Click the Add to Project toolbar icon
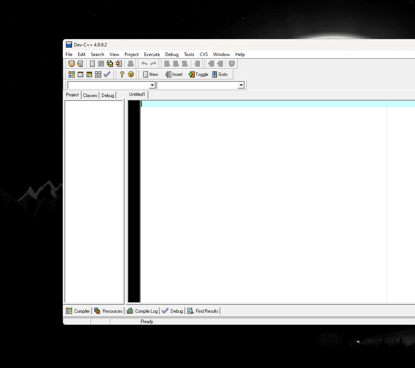 click(211, 64)
